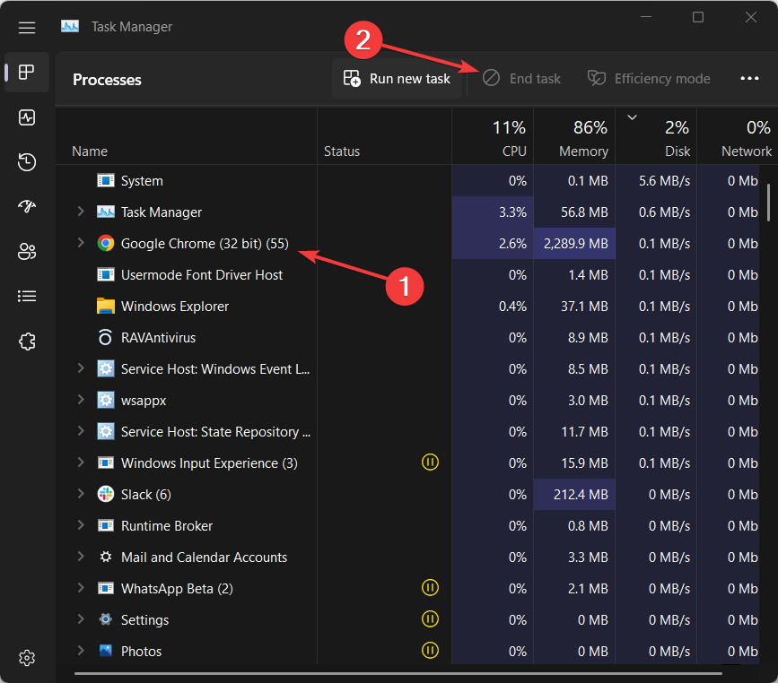Screen dimensions: 778x683
Task: Expand the wsappx process group
Action: coord(81,400)
